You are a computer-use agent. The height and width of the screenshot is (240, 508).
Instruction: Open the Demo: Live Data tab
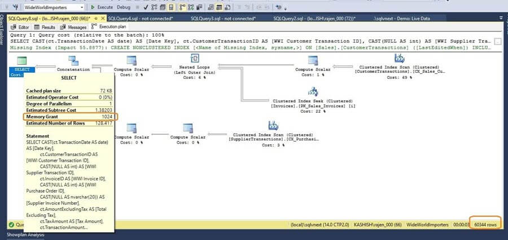(401, 19)
